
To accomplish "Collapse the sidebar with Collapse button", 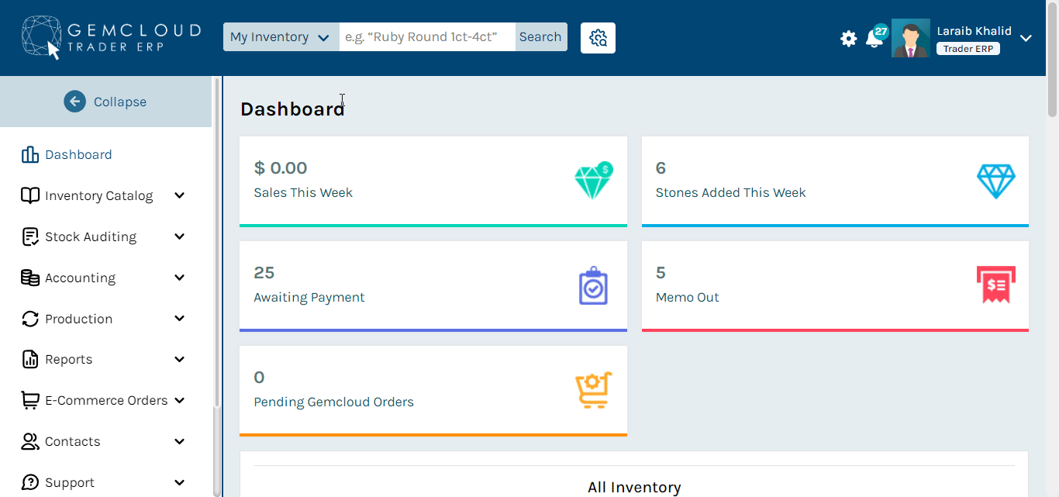I will [105, 102].
